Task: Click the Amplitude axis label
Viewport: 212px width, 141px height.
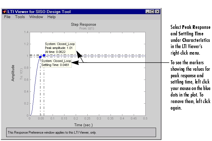Action: point(13,73)
